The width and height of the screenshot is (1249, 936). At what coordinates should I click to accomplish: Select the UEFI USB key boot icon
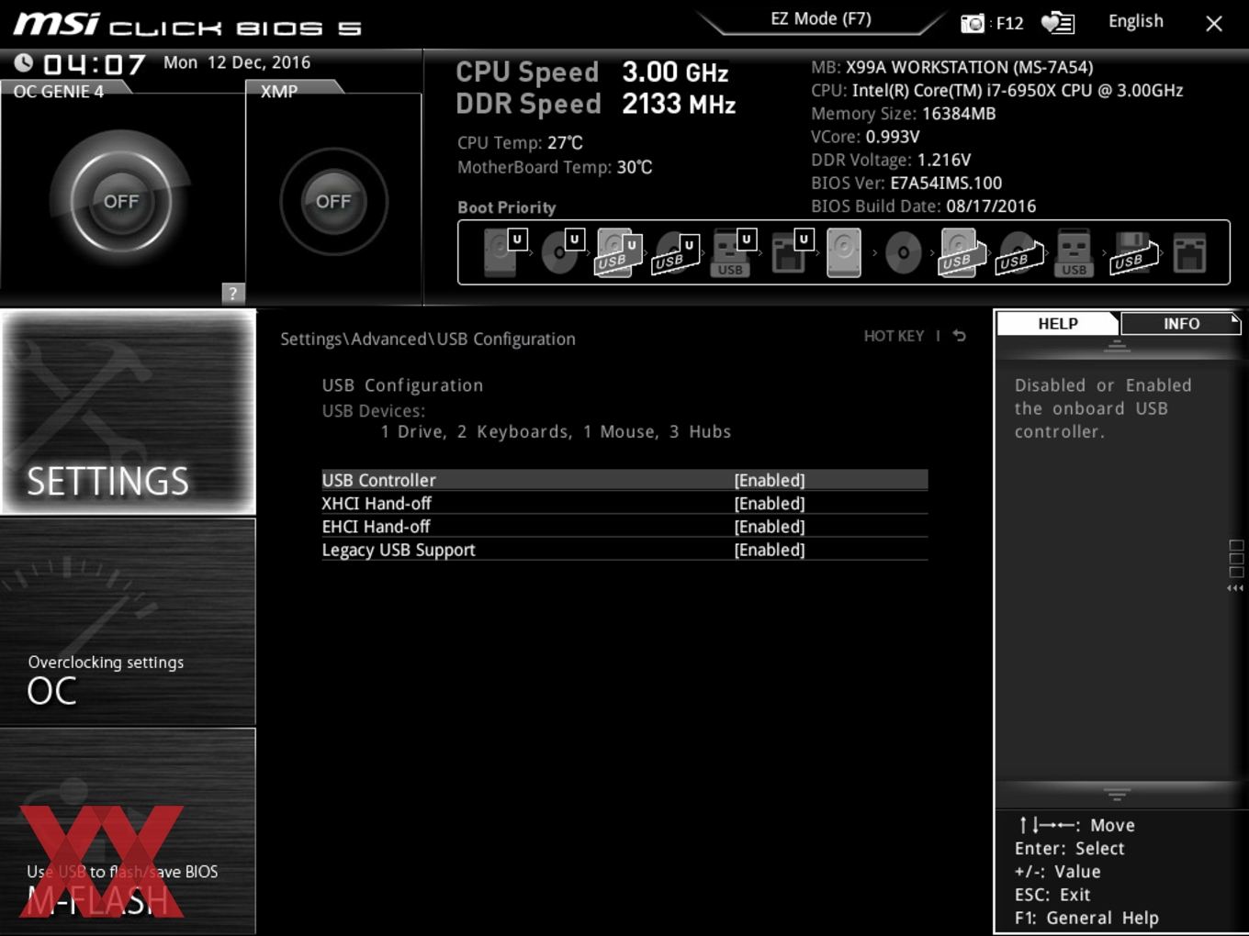click(x=733, y=252)
